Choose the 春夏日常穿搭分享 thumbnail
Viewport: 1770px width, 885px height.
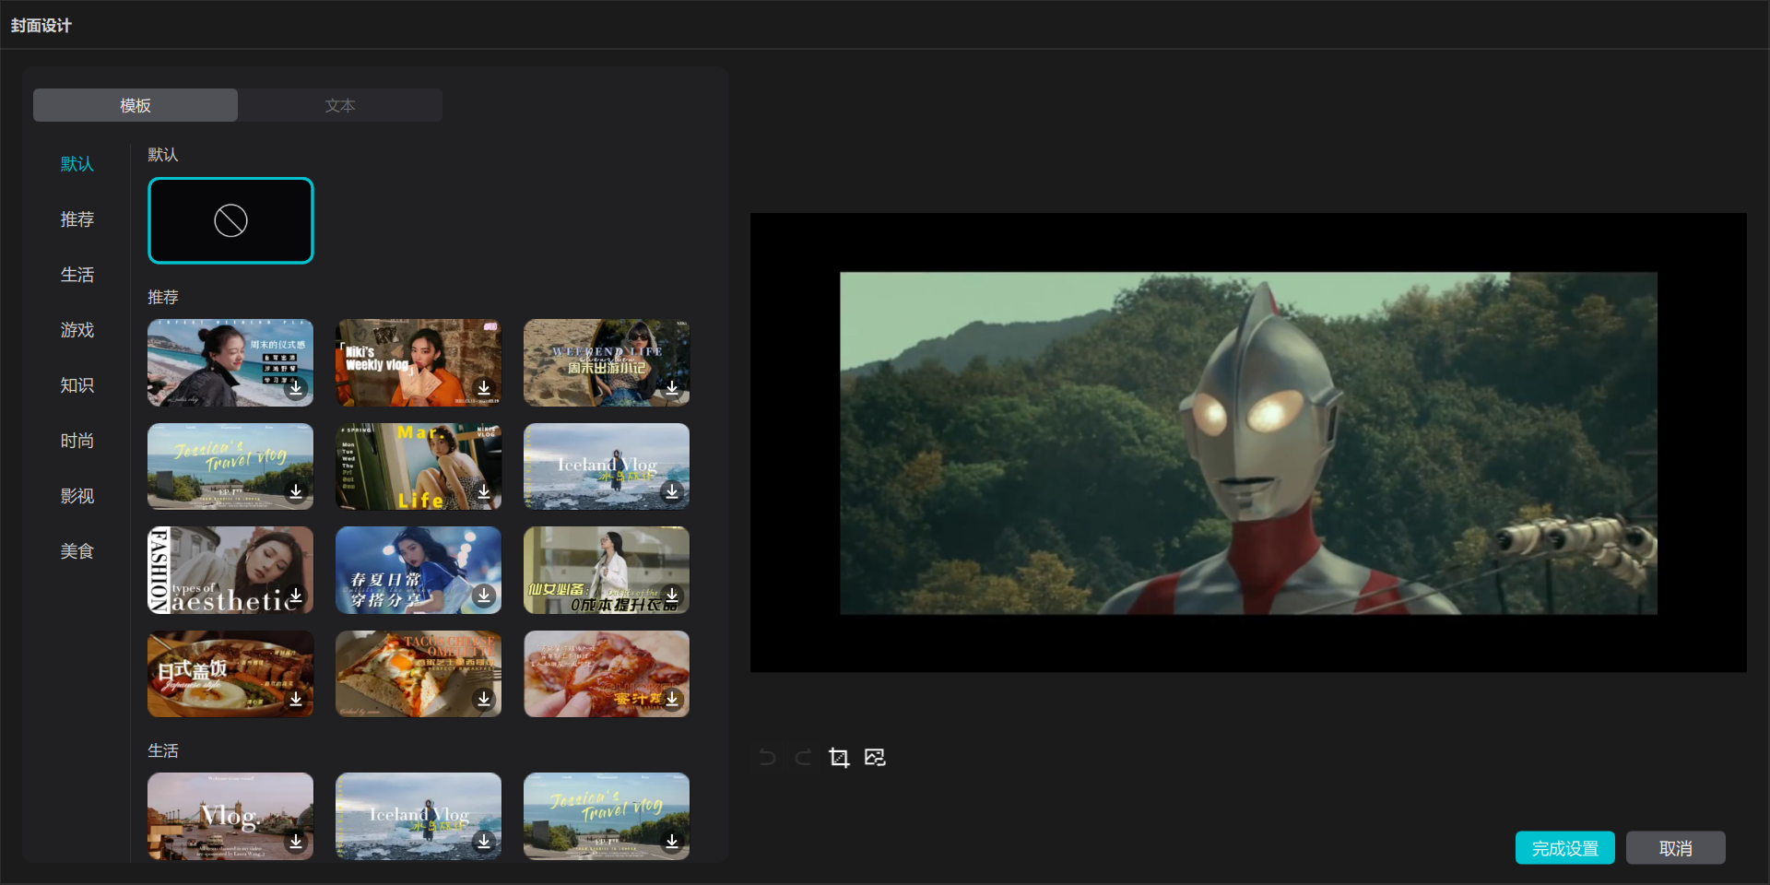(419, 571)
